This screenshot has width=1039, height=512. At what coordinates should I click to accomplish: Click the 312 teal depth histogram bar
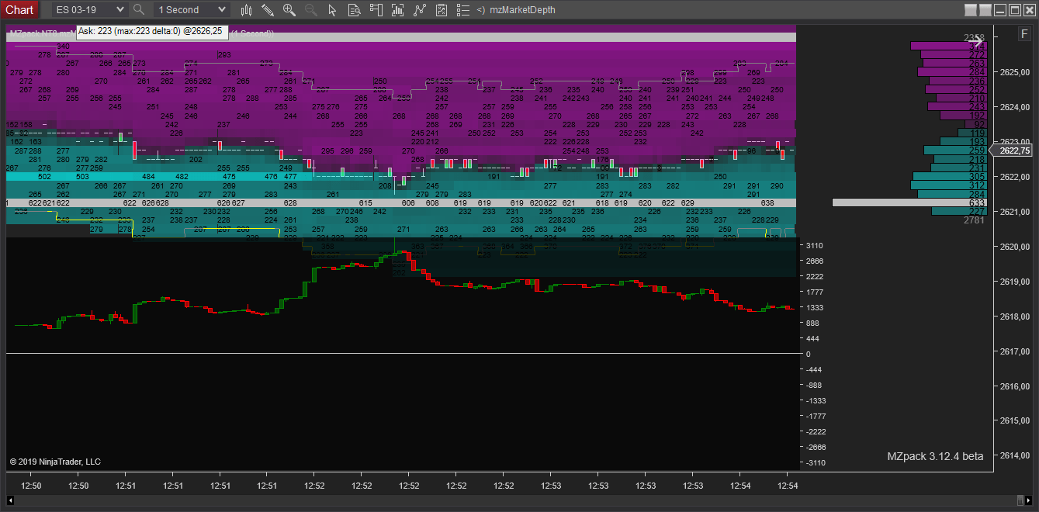[x=948, y=185]
